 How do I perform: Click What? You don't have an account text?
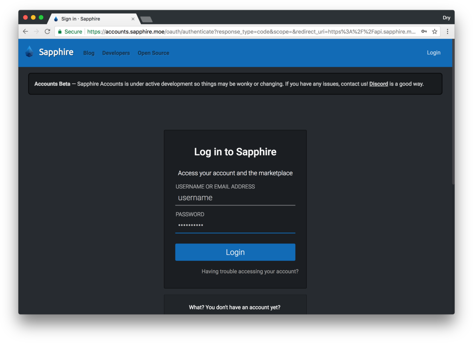pos(235,307)
